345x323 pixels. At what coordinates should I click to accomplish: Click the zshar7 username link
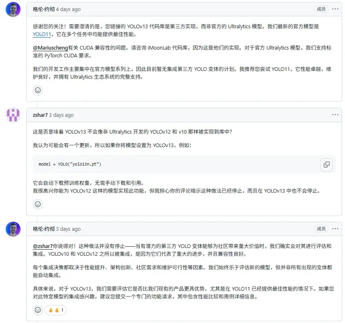click(39, 115)
